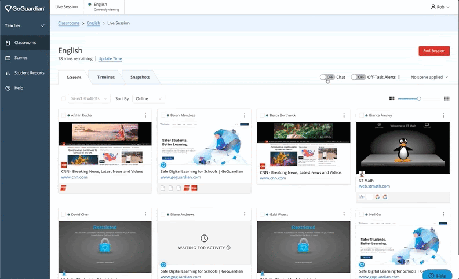Open Bianca Presley's three-dot options menu

coord(442,115)
